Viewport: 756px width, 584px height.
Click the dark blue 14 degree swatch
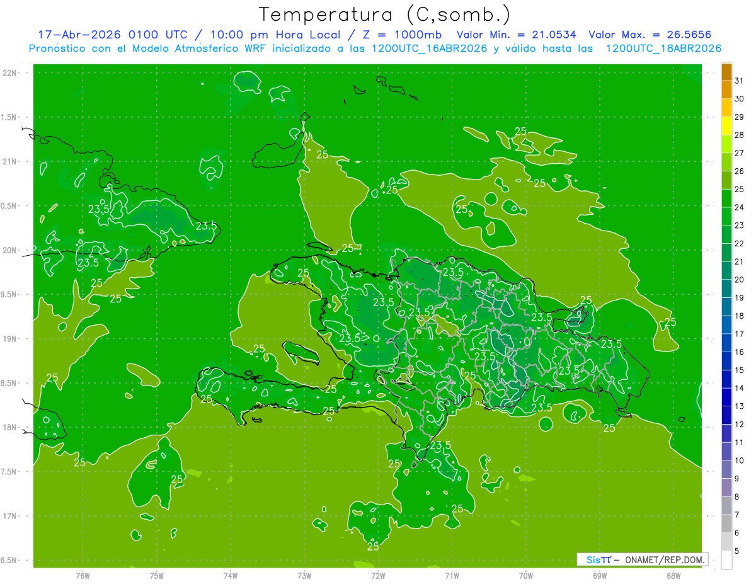726,379
